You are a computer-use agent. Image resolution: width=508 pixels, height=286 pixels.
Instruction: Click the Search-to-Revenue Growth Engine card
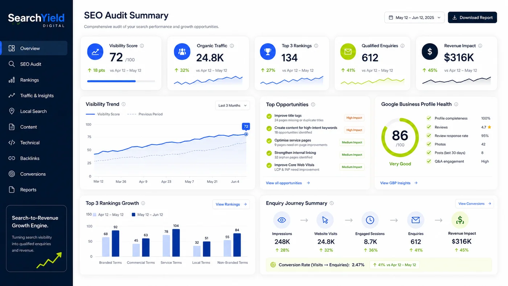click(x=36, y=238)
